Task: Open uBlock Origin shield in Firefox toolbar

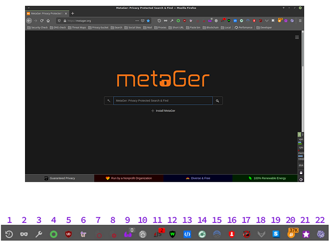Action: [184, 21]
